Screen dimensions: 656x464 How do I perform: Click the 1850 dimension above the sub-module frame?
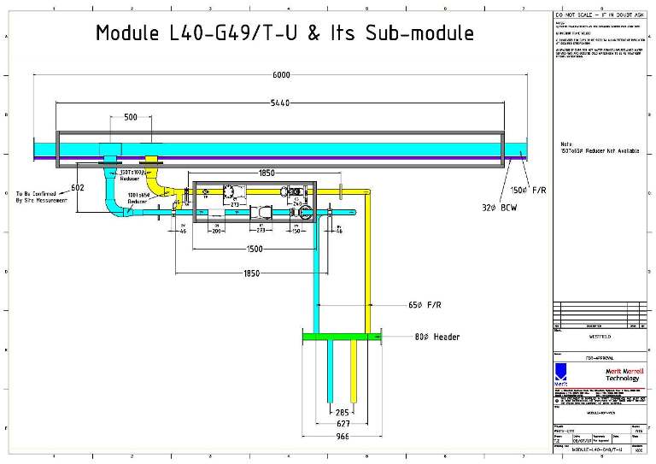(266, 173)
